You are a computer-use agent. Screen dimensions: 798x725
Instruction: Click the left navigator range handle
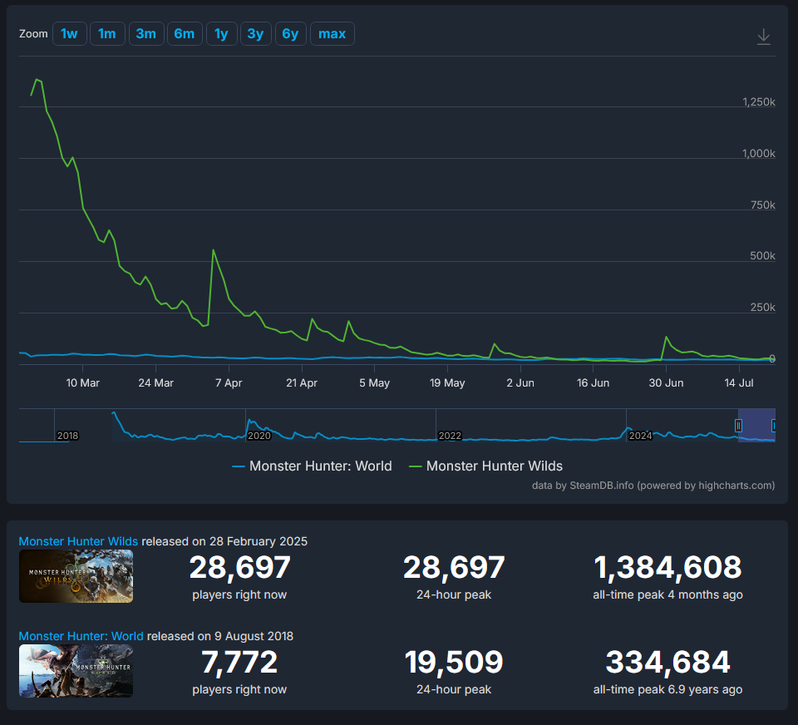pyautogui.click(x=738, y=425)
